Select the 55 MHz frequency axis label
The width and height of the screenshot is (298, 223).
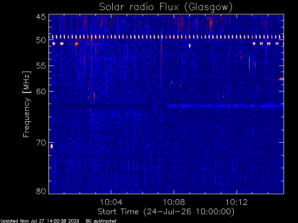click(41, 66)
